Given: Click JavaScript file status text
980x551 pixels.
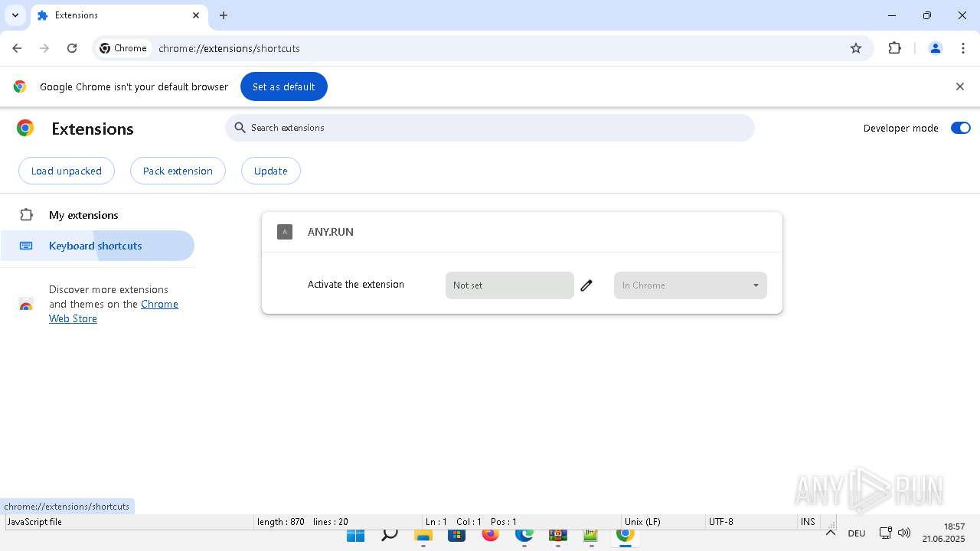Looking at the screenshot, I should point(34,522).
